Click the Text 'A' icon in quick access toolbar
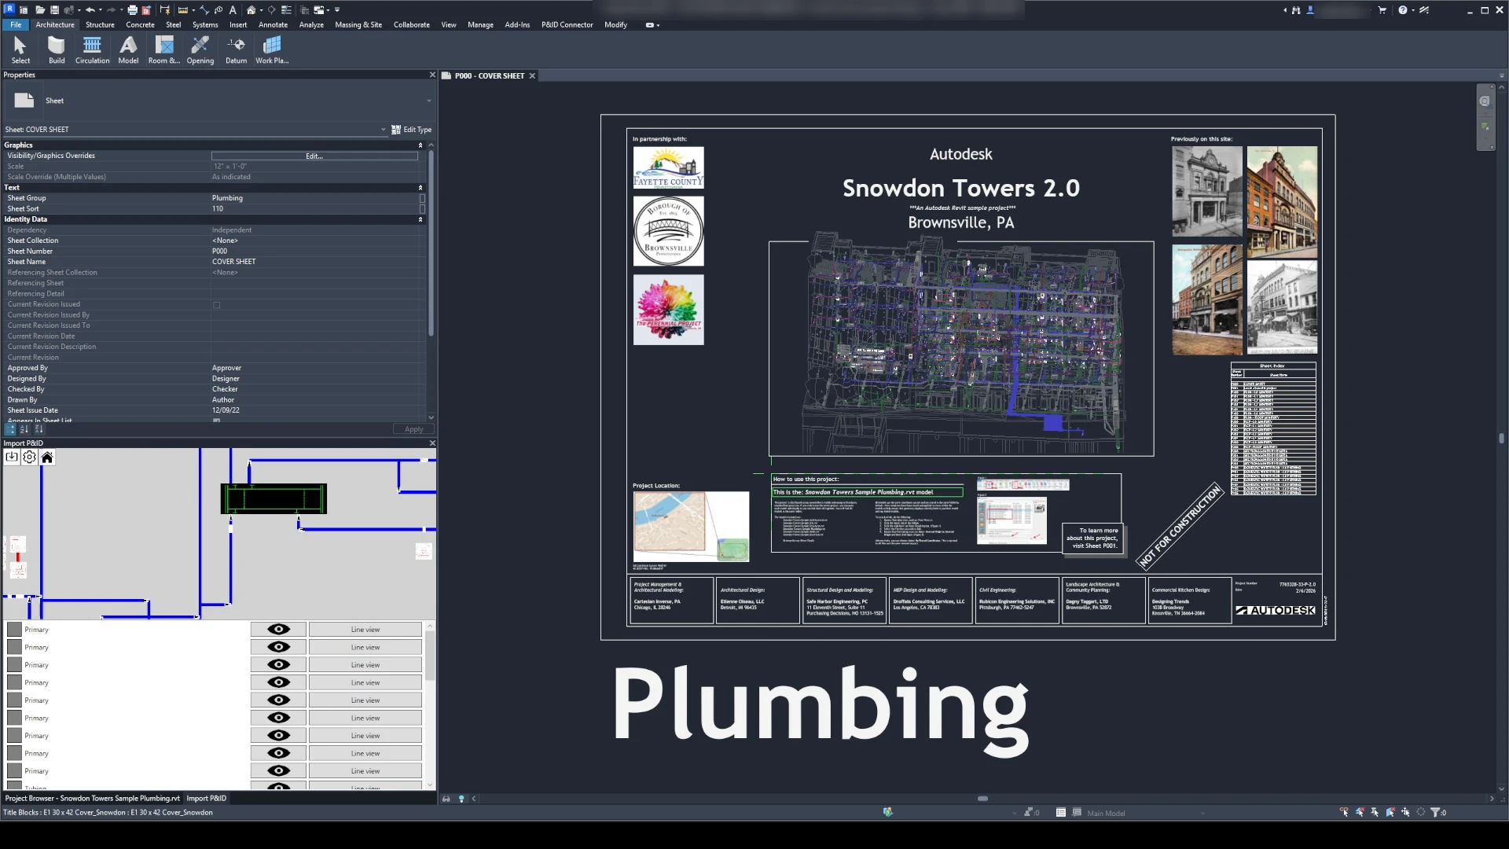1509x849 pixels. pos(233,10)
